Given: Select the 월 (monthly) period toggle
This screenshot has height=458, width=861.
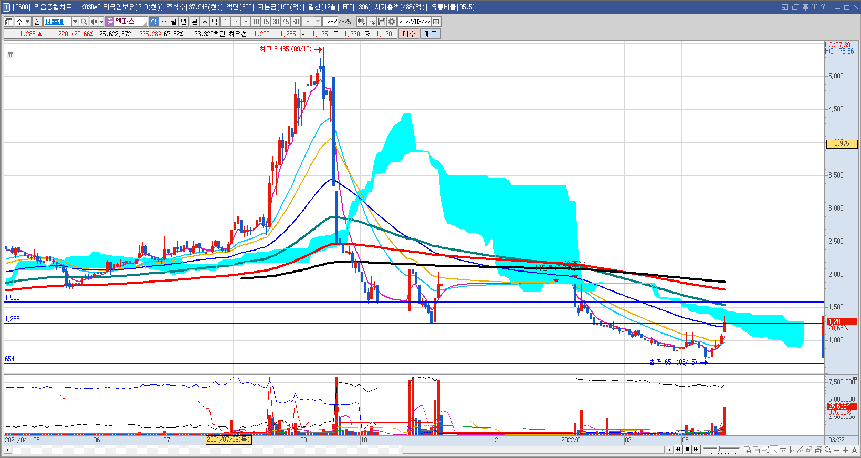Looking at the screenshot, I should 173,22.
